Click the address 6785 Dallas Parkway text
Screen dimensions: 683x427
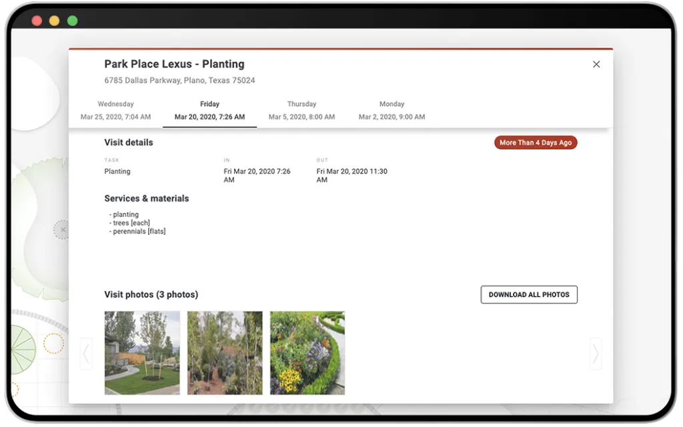(x=179, y=80)
